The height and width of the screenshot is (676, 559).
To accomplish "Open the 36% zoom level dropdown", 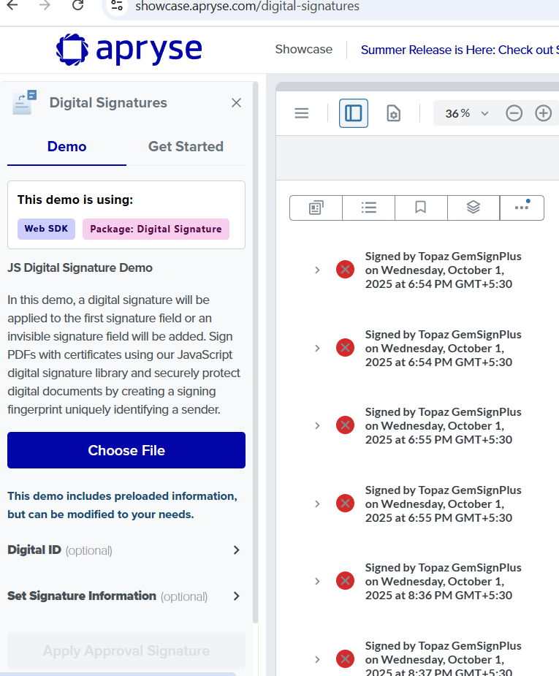I will pyautogui.click(x=467, y=113).
